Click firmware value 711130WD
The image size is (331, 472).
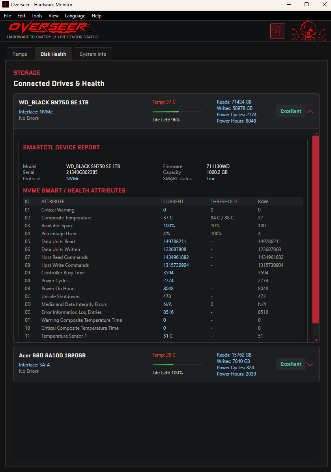click(x=218, y=166)
